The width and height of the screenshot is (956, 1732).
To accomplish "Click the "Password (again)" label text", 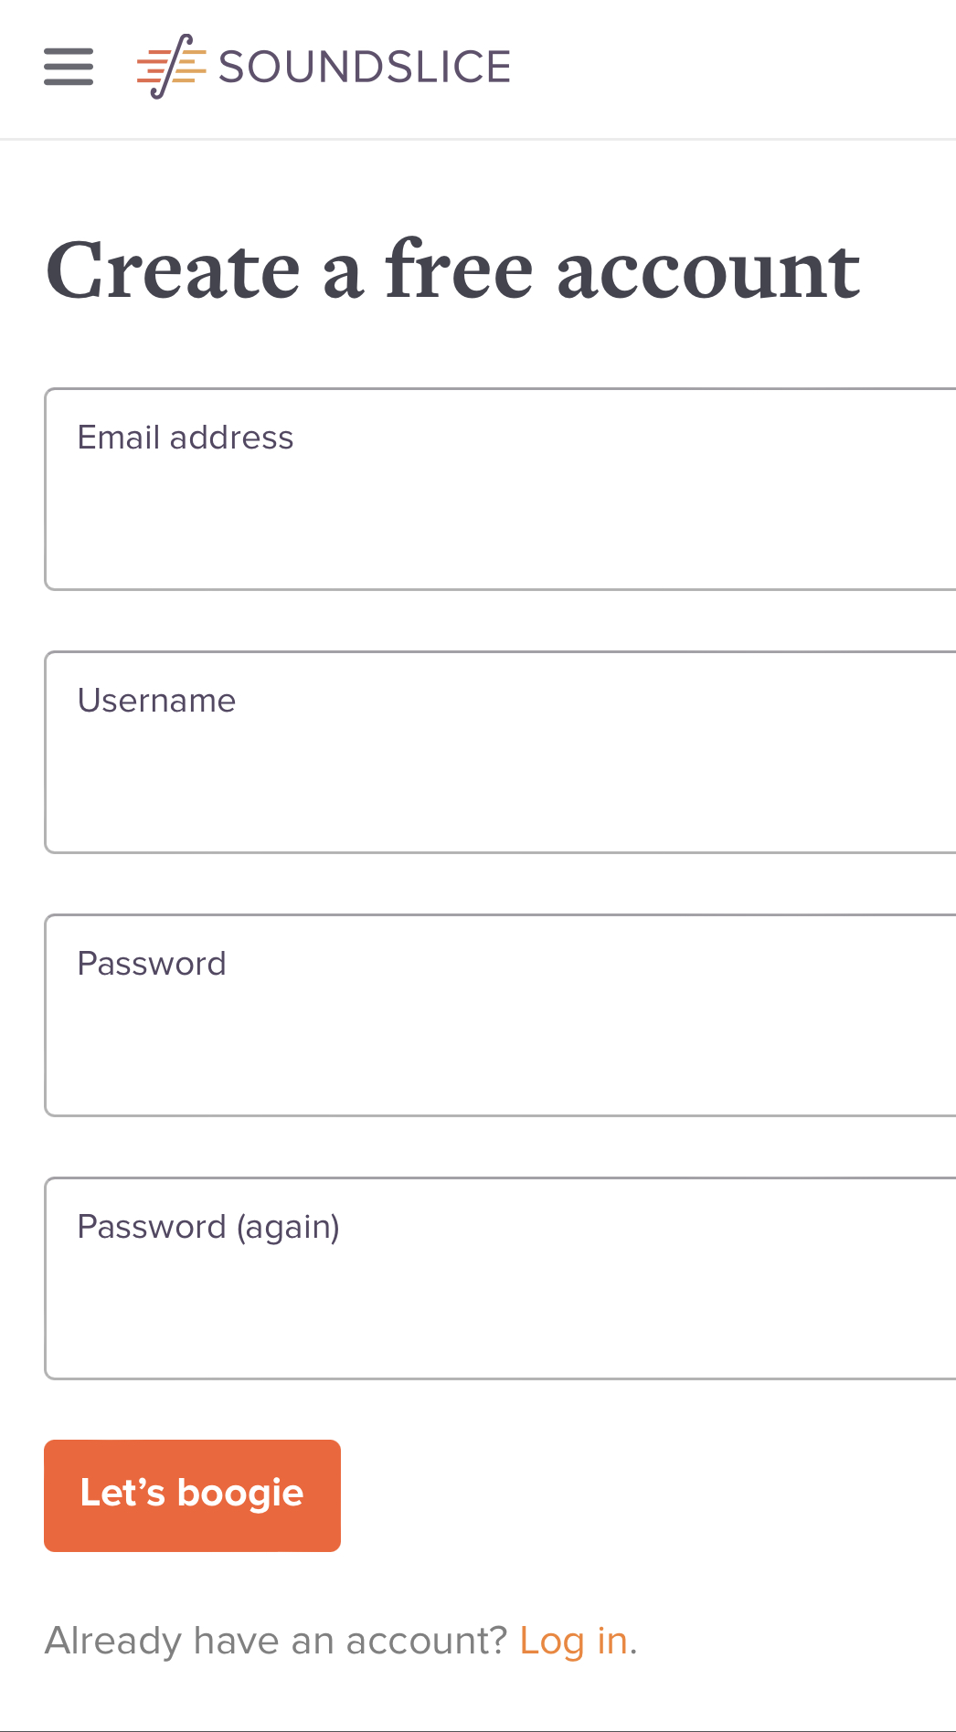I will tap(208, 1227).
